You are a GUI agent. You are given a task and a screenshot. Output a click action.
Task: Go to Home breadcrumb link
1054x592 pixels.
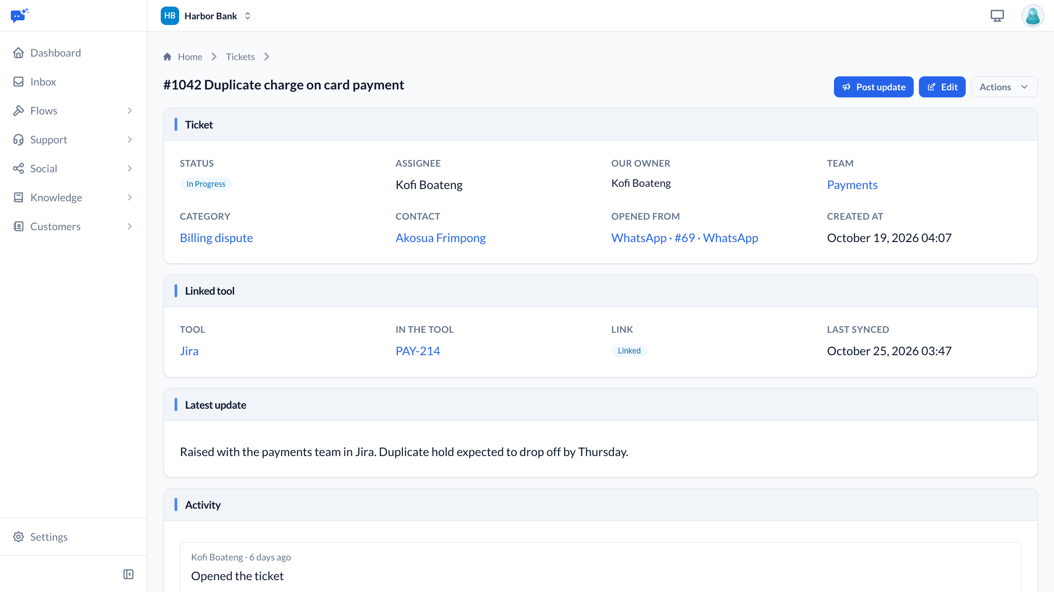[x=190, y=57]
